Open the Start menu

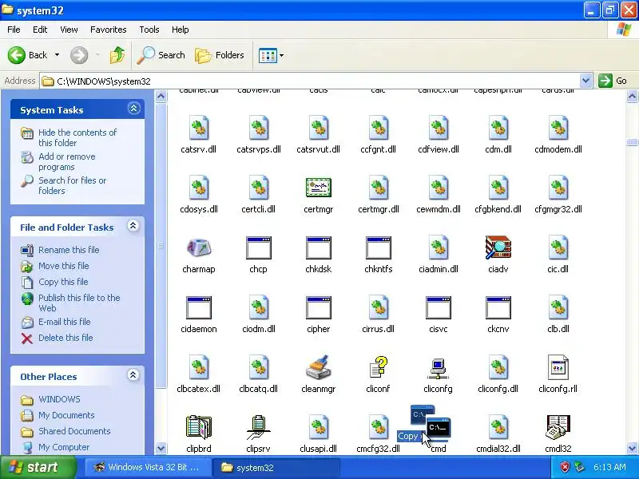(38, 467)
